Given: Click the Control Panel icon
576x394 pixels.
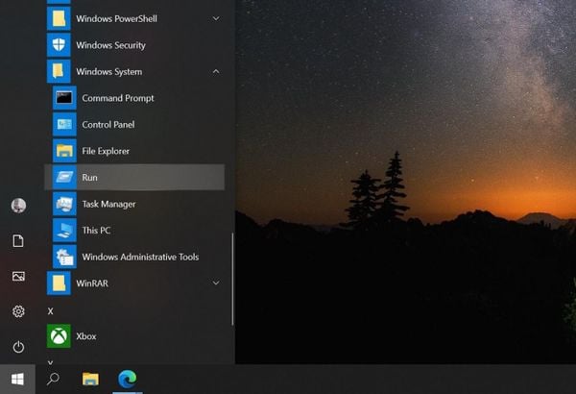Looking at the screenshot, I should click(x=64, y=124).
